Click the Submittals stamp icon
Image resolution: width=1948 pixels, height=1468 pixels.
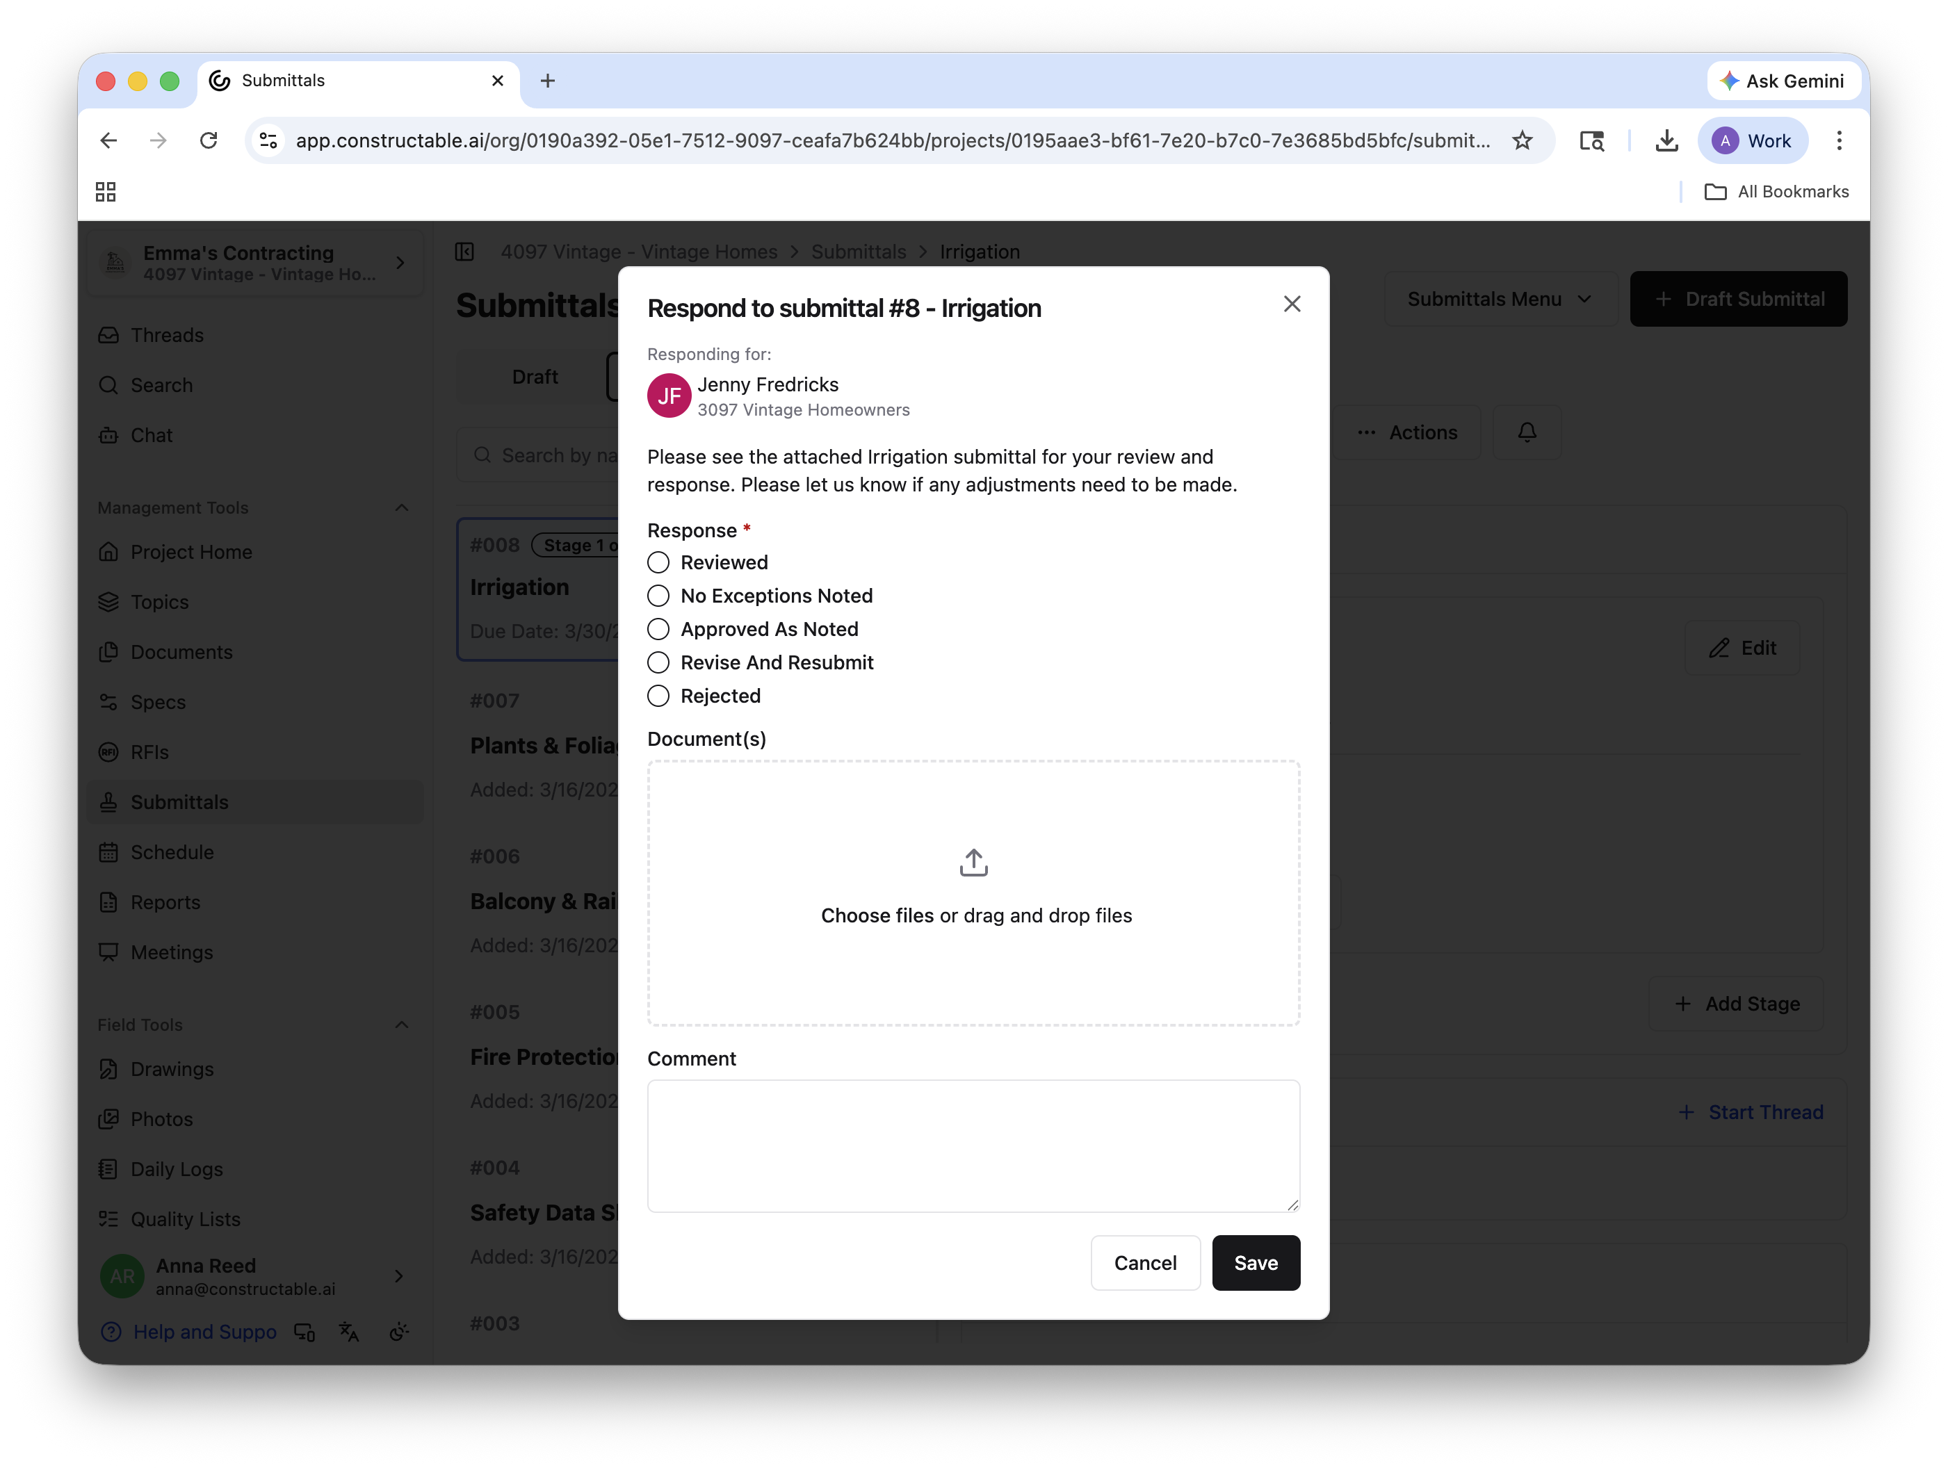(108, 802)
